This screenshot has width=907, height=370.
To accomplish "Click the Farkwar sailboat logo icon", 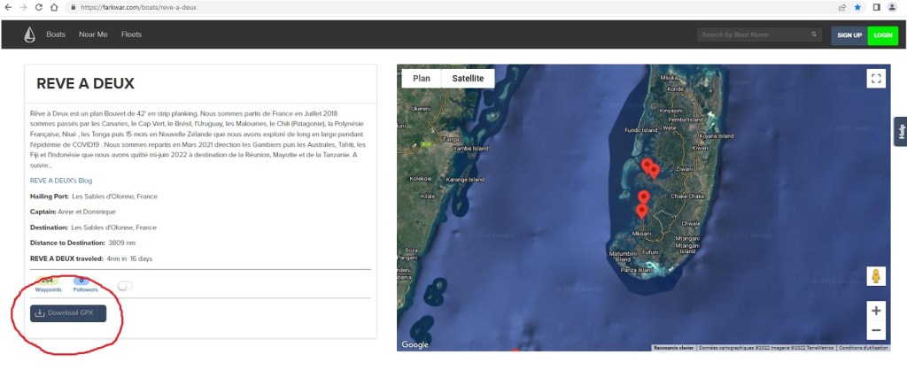I will [29, 35].
